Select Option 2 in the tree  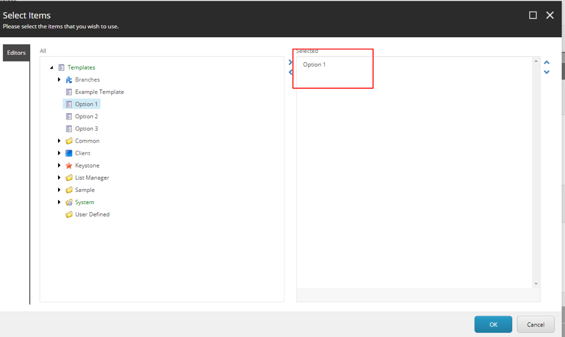[86, 117]
